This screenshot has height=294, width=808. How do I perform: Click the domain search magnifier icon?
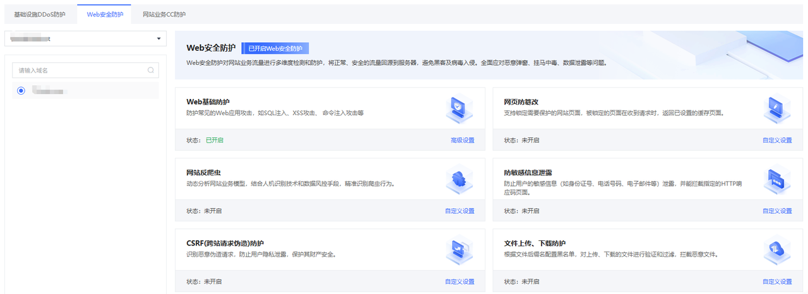tap(150, 70)
